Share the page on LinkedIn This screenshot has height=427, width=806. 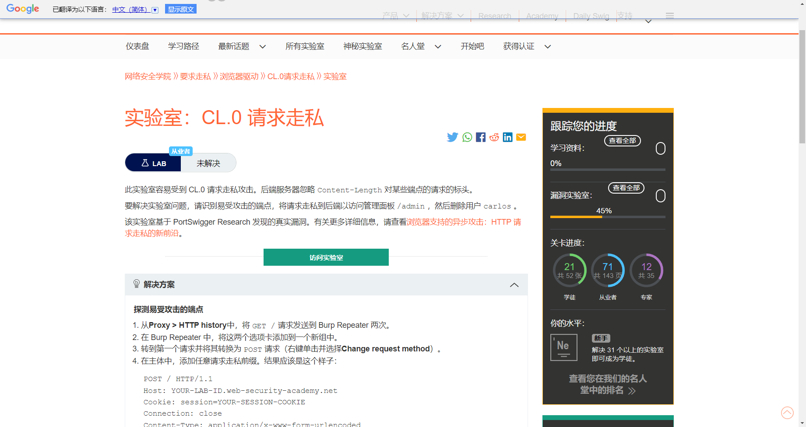(507, 137)
